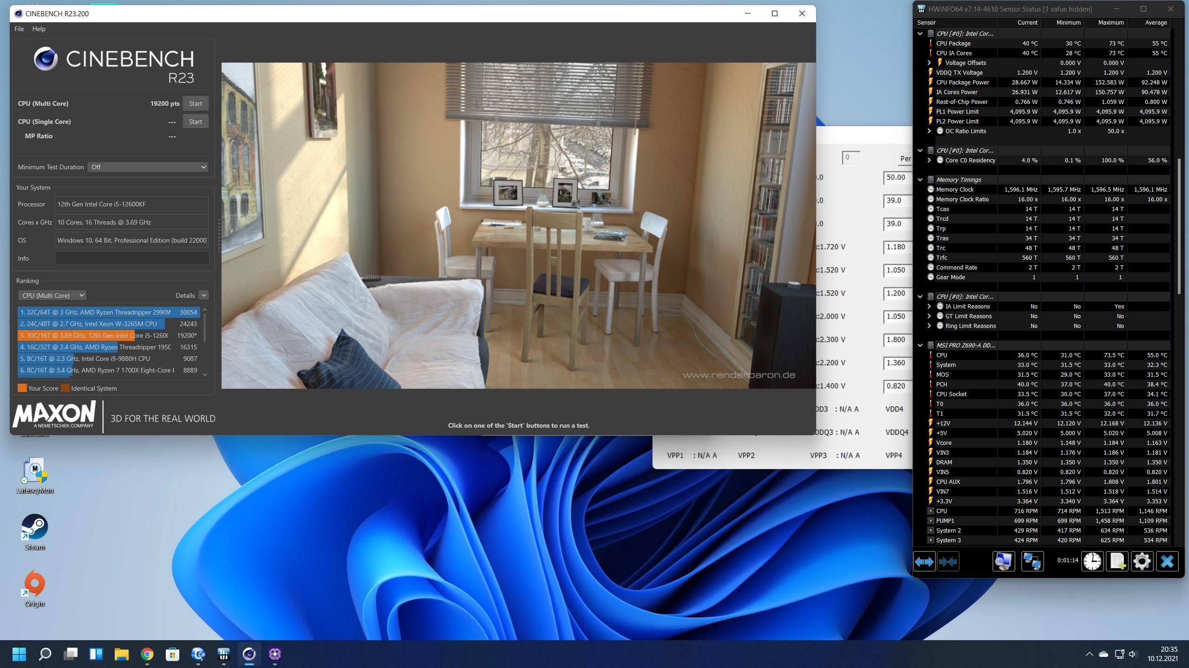Open the Windows Start menu
Screen dimensions: 1189x668
[19, 654]
